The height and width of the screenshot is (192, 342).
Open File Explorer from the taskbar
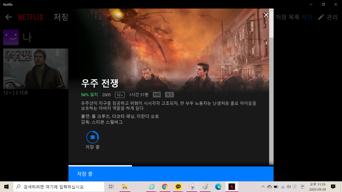[x=125, y=187]
